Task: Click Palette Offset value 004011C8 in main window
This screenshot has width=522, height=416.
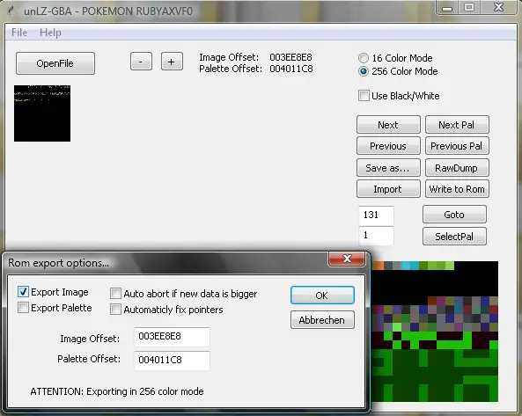Action: pos(291,69)
